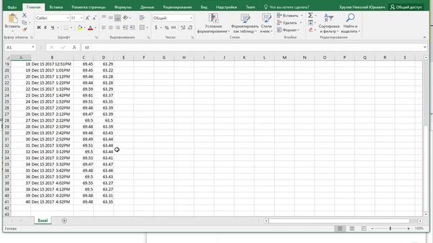Image resolution: width=433 pixels, height=243 pixels.
Task: Switch to the Данные tab
Action: pos(147,7)
